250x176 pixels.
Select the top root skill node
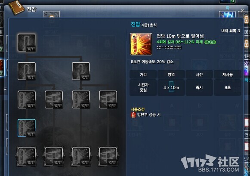coord(27,43)
